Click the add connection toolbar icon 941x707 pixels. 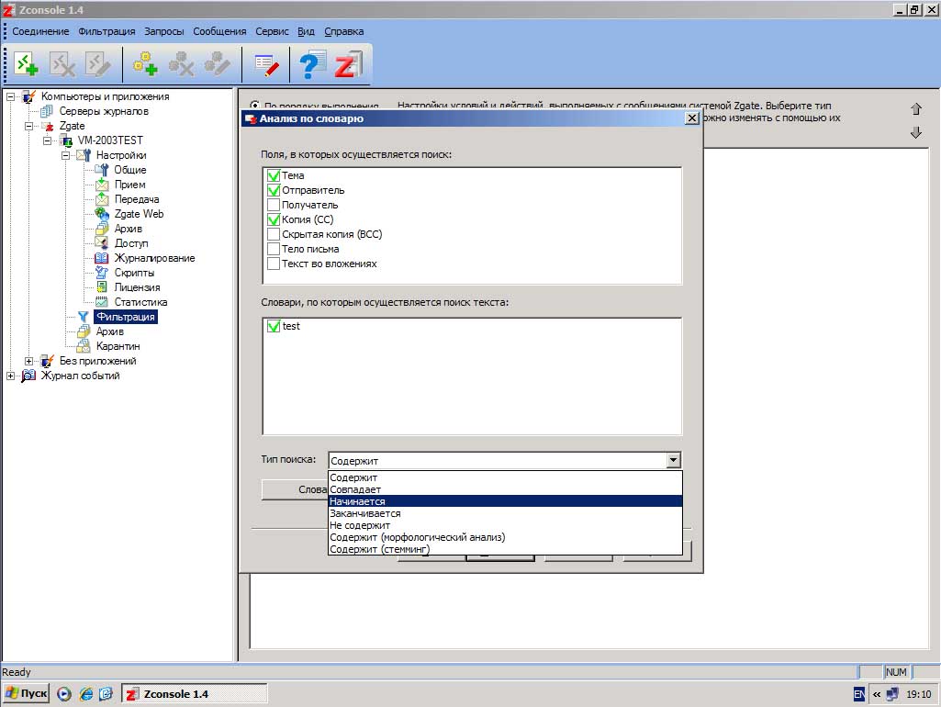[x=26, y=63]
